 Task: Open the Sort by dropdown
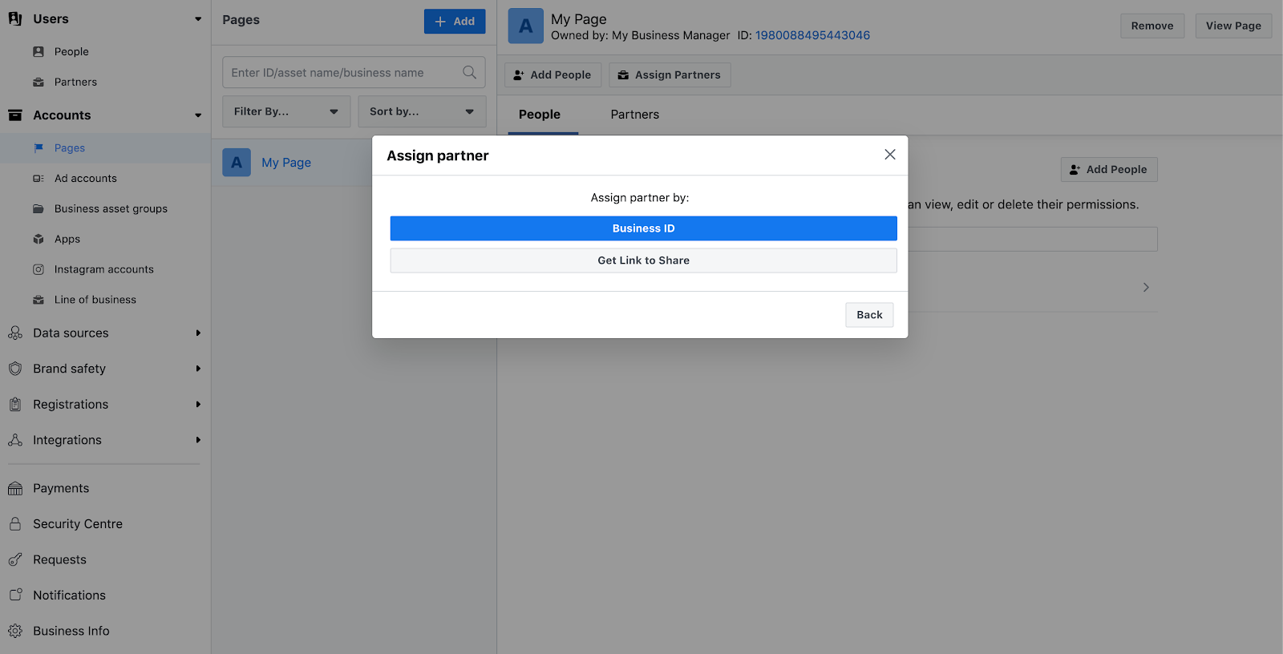tap(422, 111)
